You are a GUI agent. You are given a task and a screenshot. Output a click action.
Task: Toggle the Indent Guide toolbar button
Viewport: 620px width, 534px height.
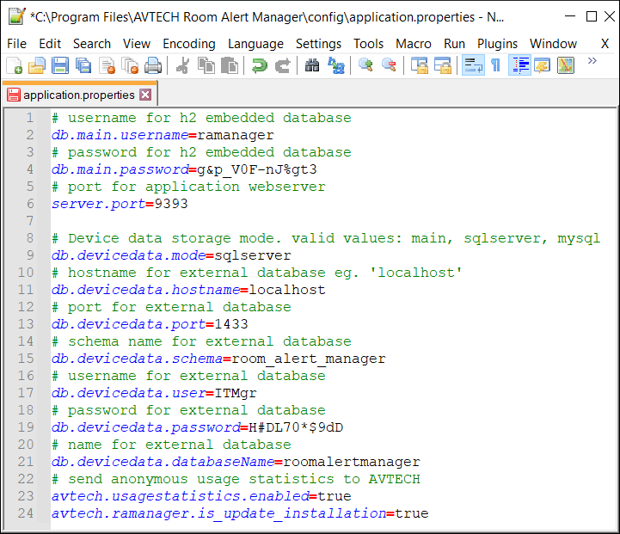point(519,65)
